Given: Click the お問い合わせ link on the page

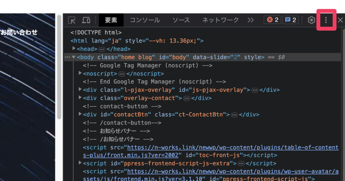Looking at the screenshot, I should pos(19,33).
